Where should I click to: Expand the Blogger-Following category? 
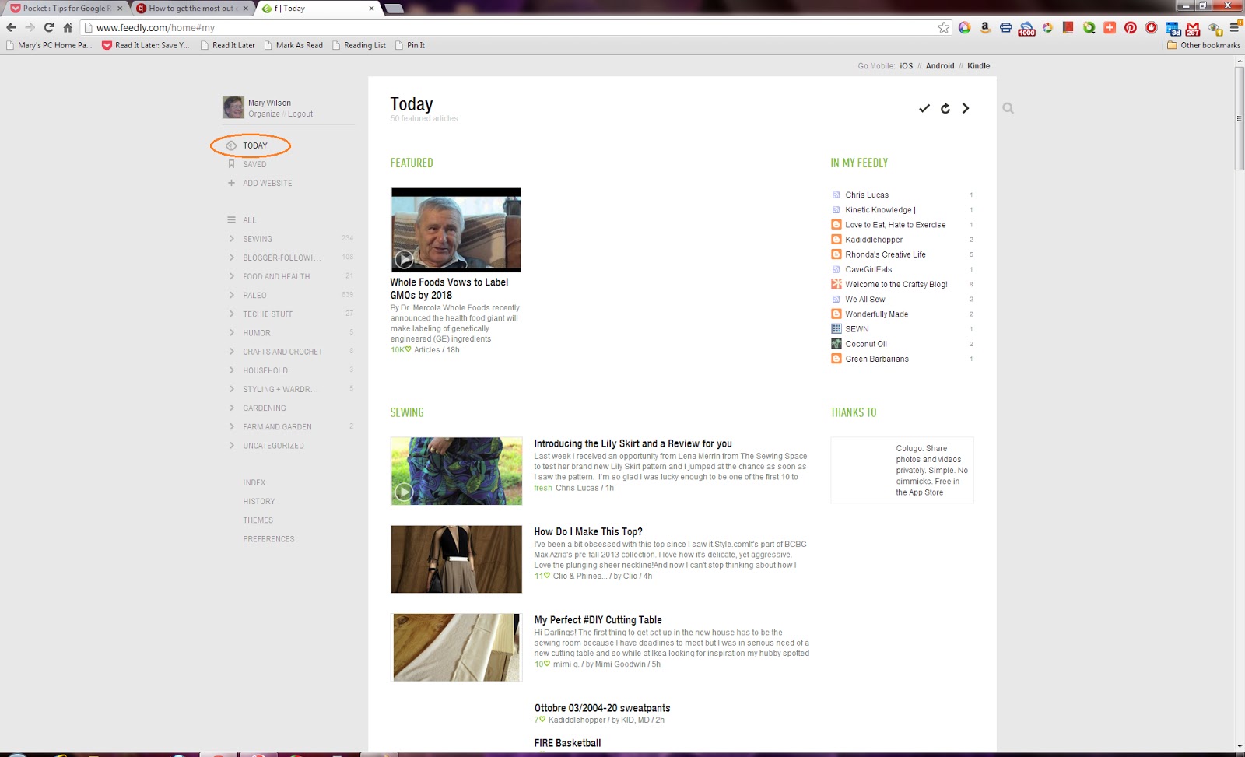point(231,258)
